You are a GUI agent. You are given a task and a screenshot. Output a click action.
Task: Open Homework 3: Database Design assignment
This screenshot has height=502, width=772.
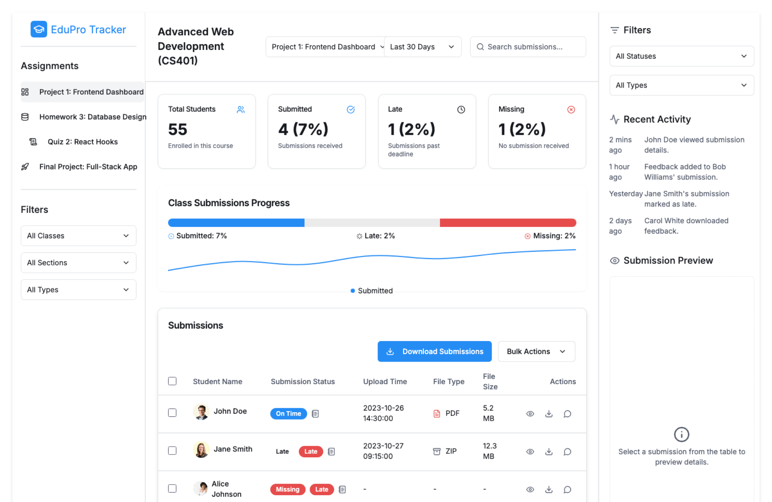pos(92,117)
